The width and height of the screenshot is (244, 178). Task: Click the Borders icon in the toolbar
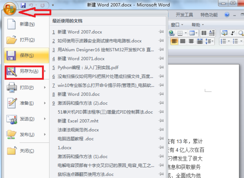[180, 33]
